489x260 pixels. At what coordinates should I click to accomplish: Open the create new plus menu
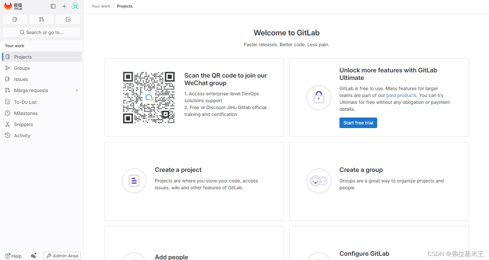point(64,6)
